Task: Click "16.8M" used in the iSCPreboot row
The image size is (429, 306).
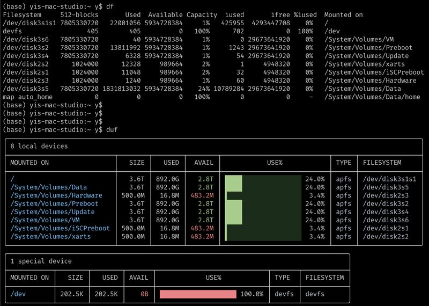Action: click(x=169, y=229)
